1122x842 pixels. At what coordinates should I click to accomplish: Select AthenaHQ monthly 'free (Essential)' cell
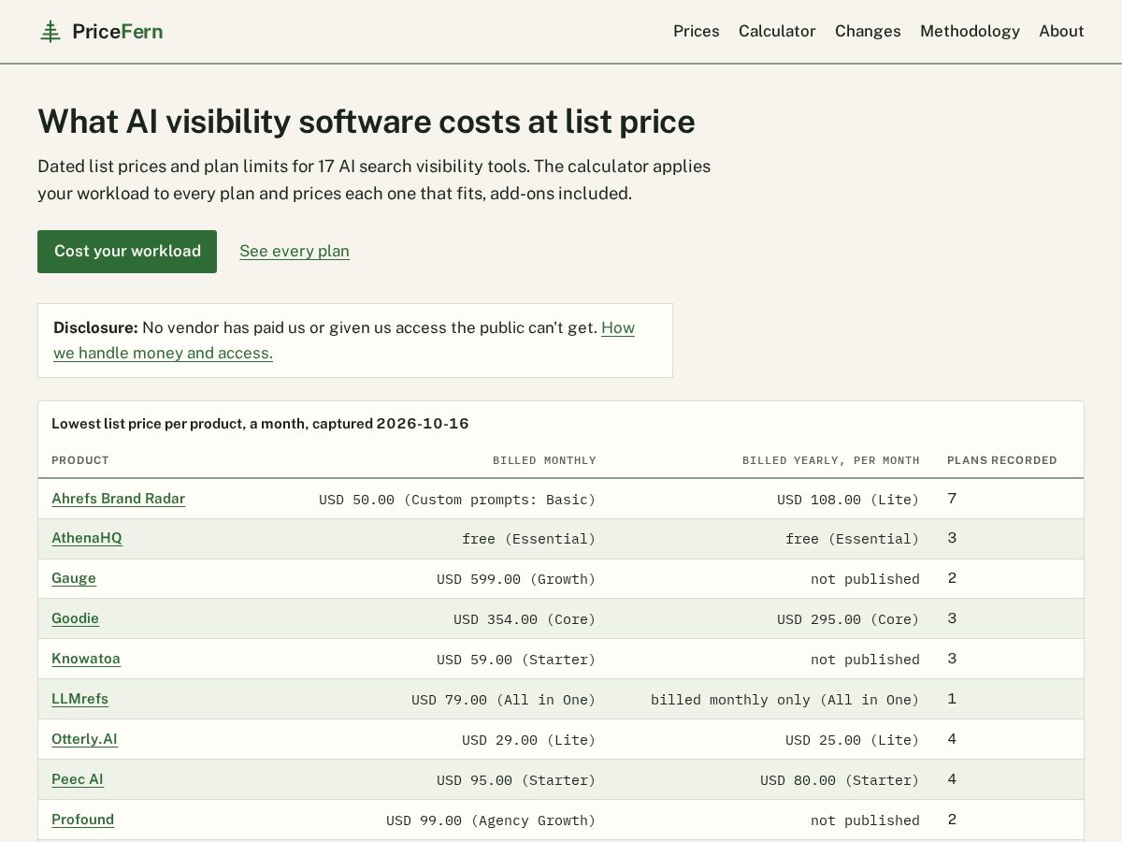528,539
